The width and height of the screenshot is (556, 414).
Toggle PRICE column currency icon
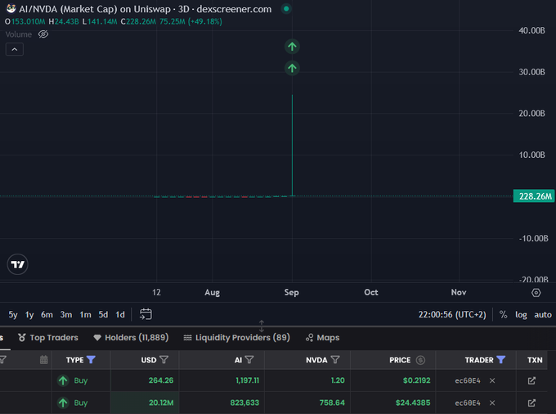420,360
